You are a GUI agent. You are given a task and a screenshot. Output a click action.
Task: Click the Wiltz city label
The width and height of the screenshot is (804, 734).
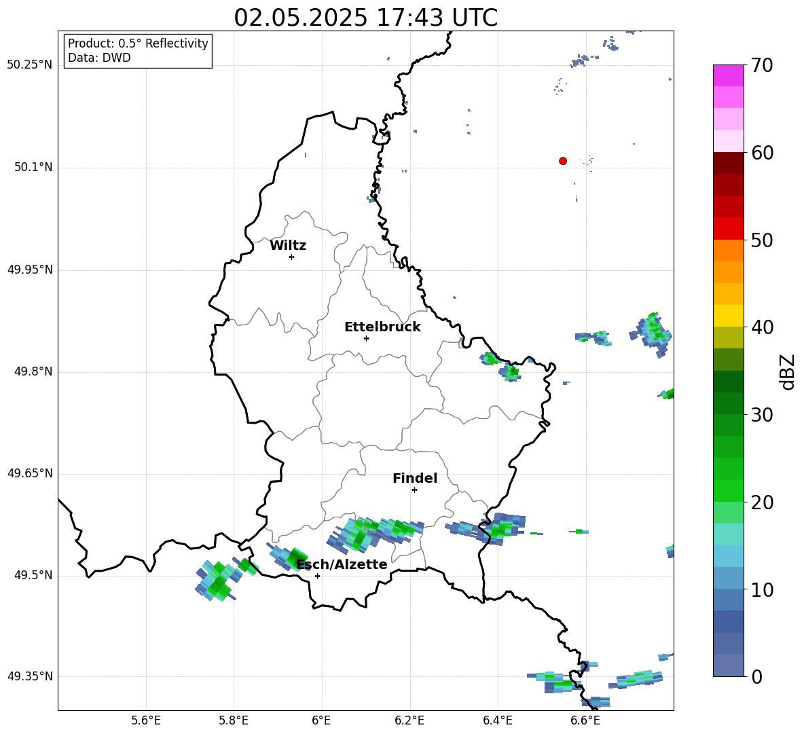click(288, 246)
